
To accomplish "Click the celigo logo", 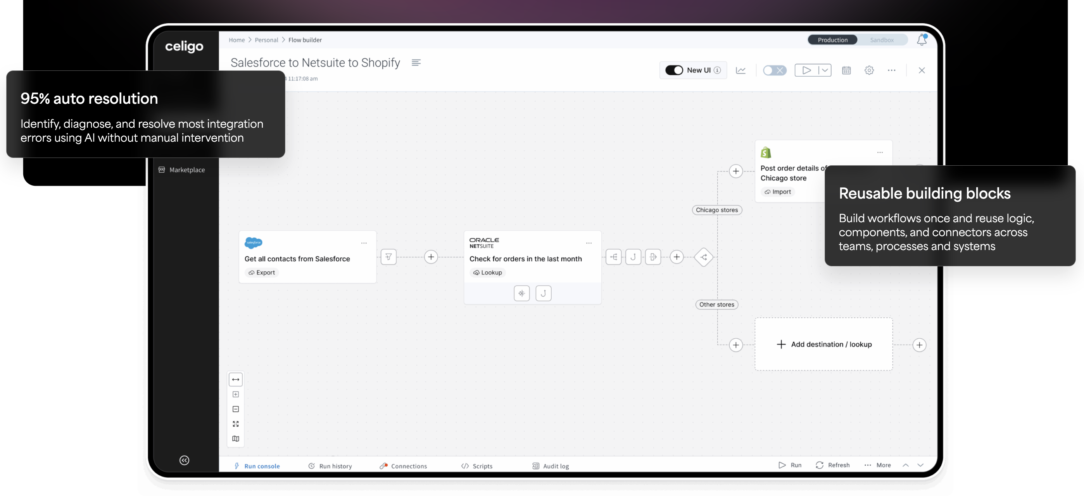I will coord(184,46).
